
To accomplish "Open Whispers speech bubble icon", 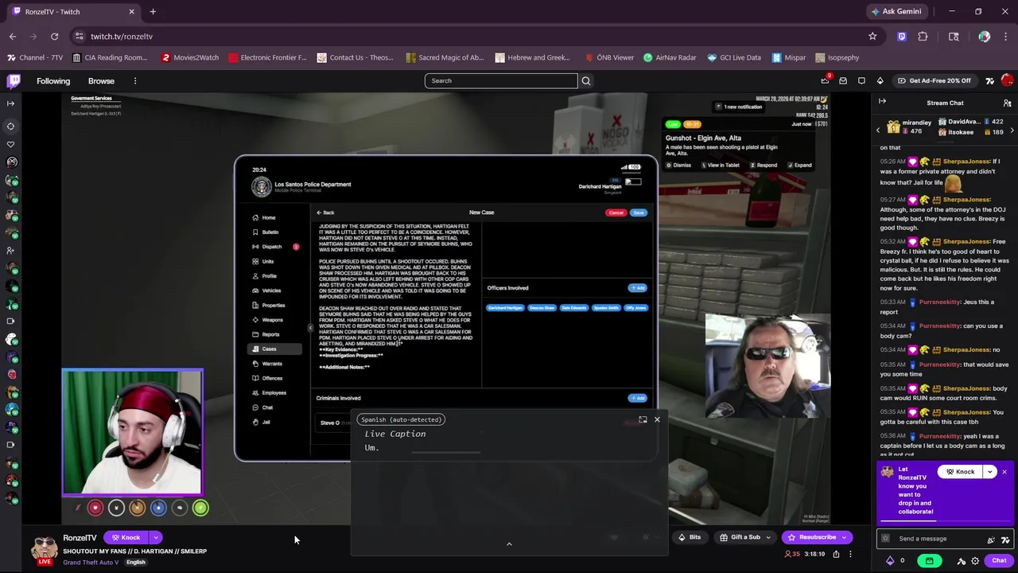I will (x=861, y=80).
